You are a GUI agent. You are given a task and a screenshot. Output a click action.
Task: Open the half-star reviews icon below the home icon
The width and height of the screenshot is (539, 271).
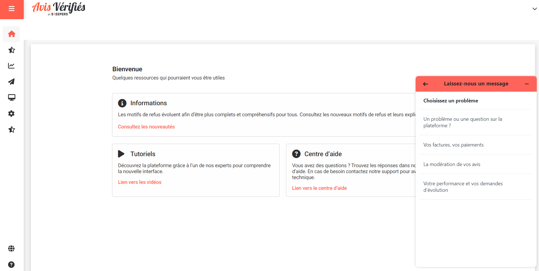12,50
